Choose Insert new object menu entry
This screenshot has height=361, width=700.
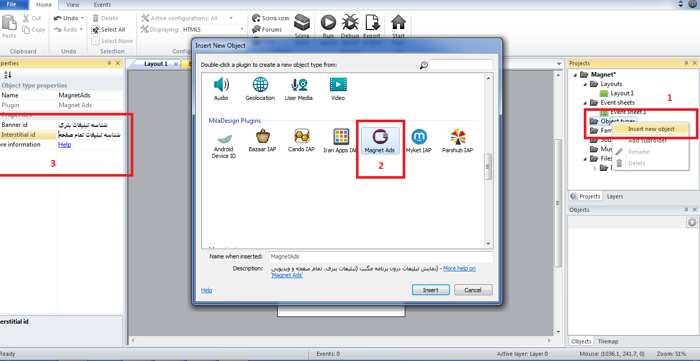click(651, 129)
